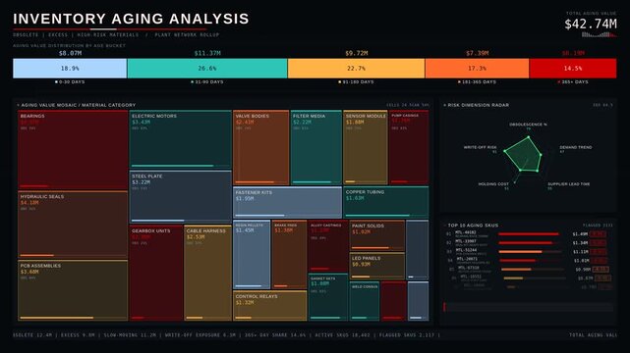Click the Inventory Aging Analysis title
Screen dimensions: 630x353
[x=131, y=19]
